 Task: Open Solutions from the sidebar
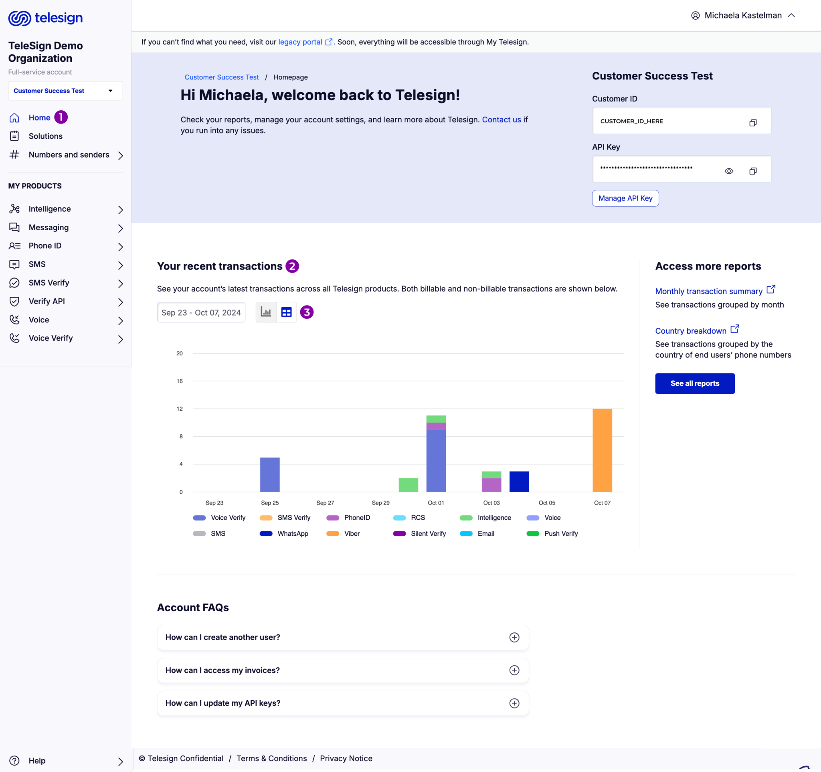[45, 136]
